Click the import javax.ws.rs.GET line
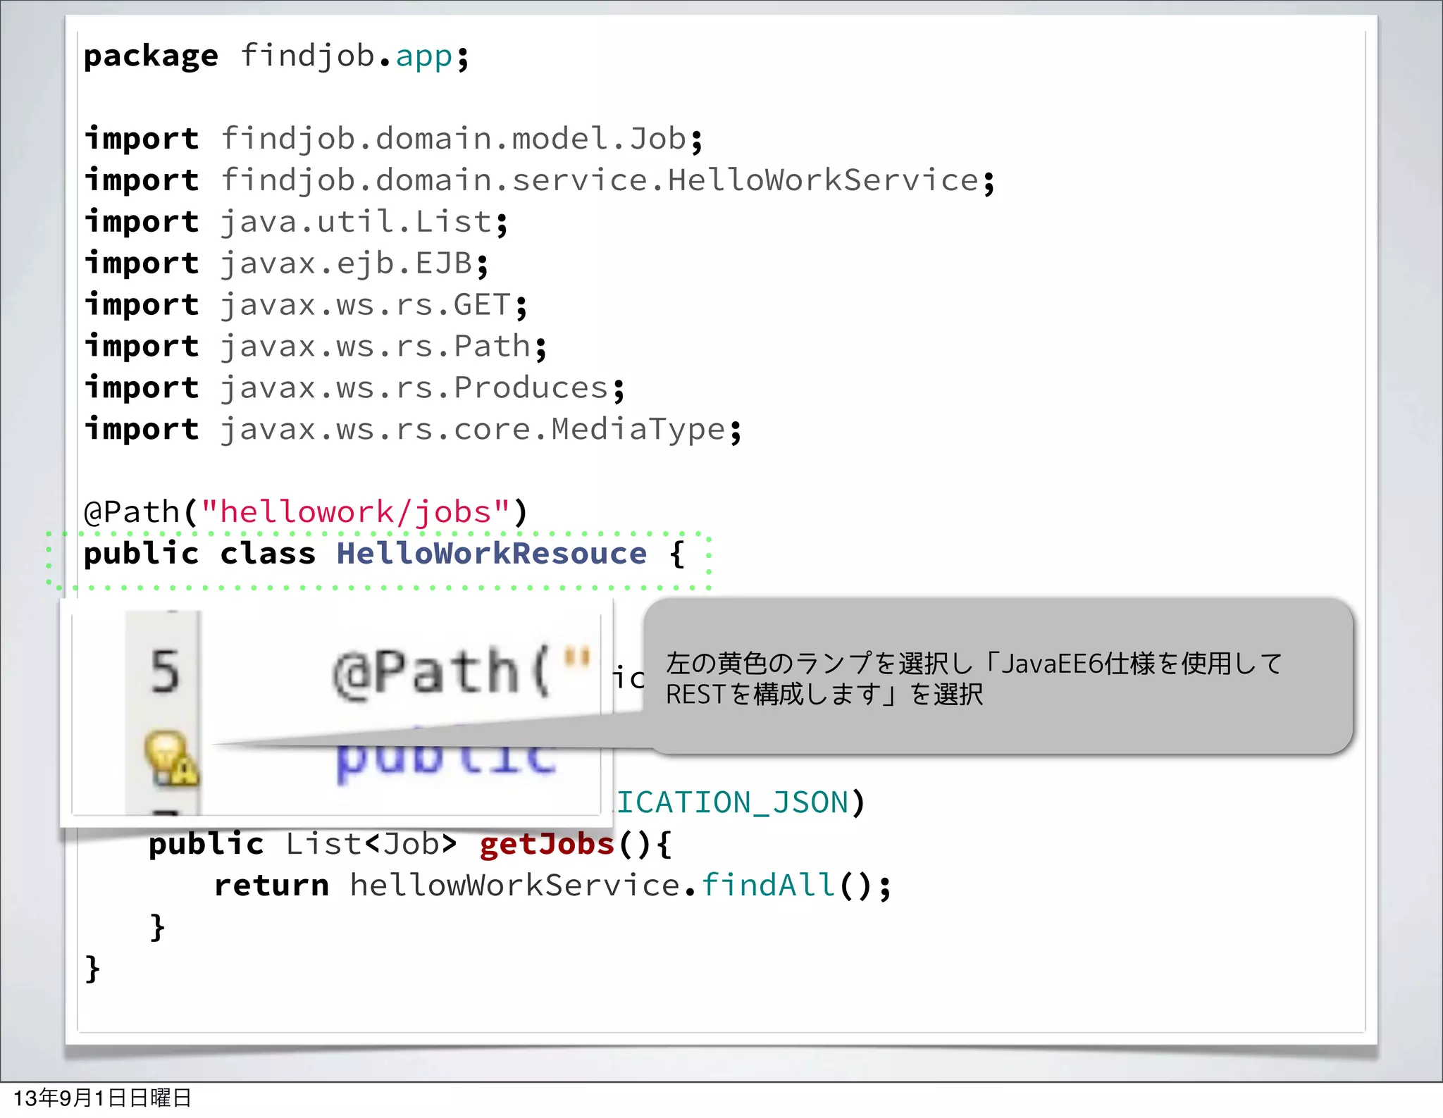Viewport: 1443px width, 1118px height. [x=306, y=306]
